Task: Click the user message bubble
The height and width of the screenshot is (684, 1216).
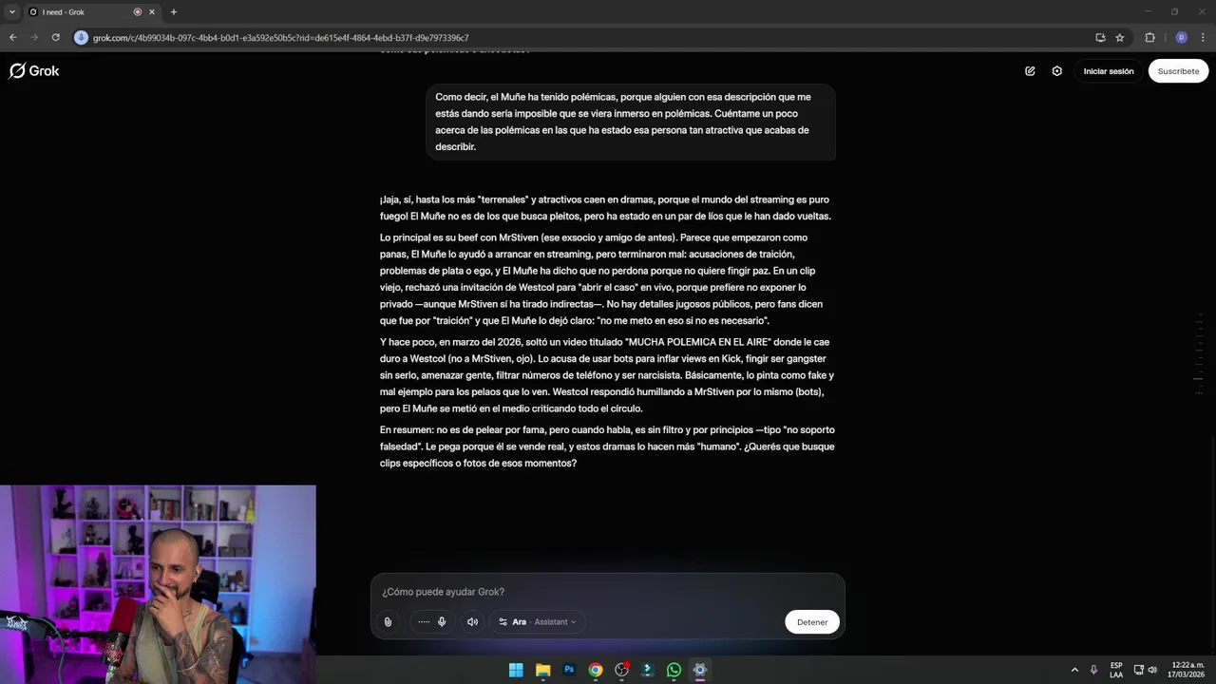Action: 631,122
